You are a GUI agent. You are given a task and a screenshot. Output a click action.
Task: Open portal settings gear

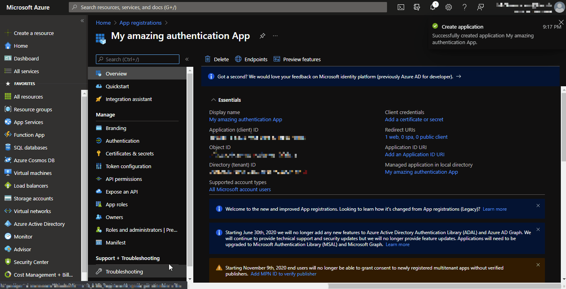coord(449,7)
